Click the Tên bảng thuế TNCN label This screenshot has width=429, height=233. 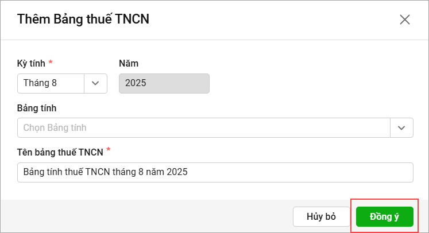click(x=60, y=152)
